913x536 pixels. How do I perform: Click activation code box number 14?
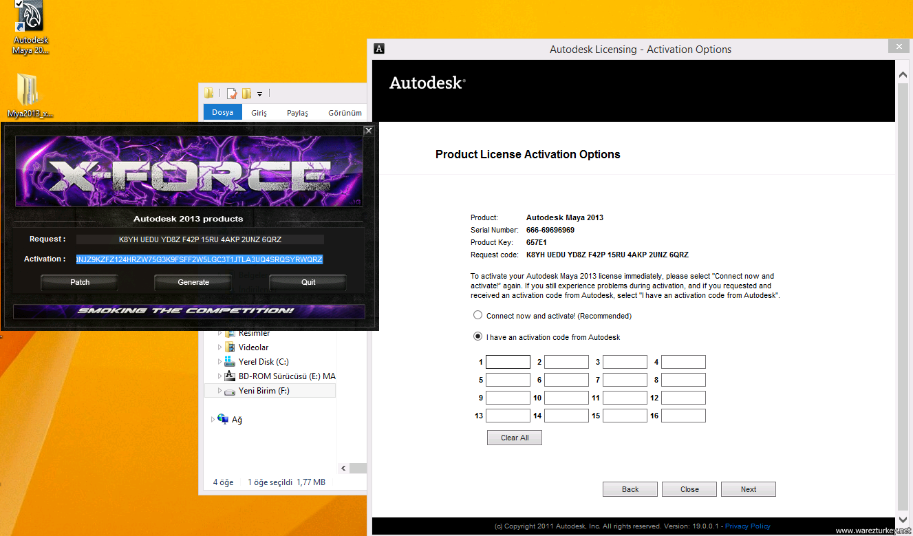pyautogui.click(x=567, y=416)
